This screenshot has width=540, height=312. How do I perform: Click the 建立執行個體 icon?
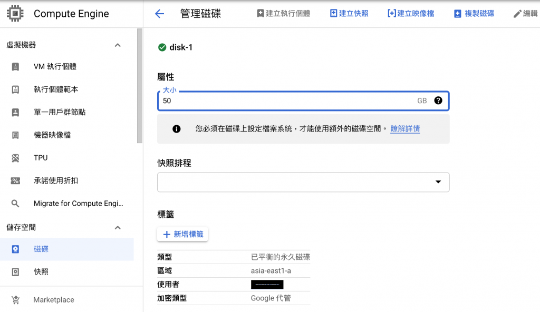(x=261, y=13)
